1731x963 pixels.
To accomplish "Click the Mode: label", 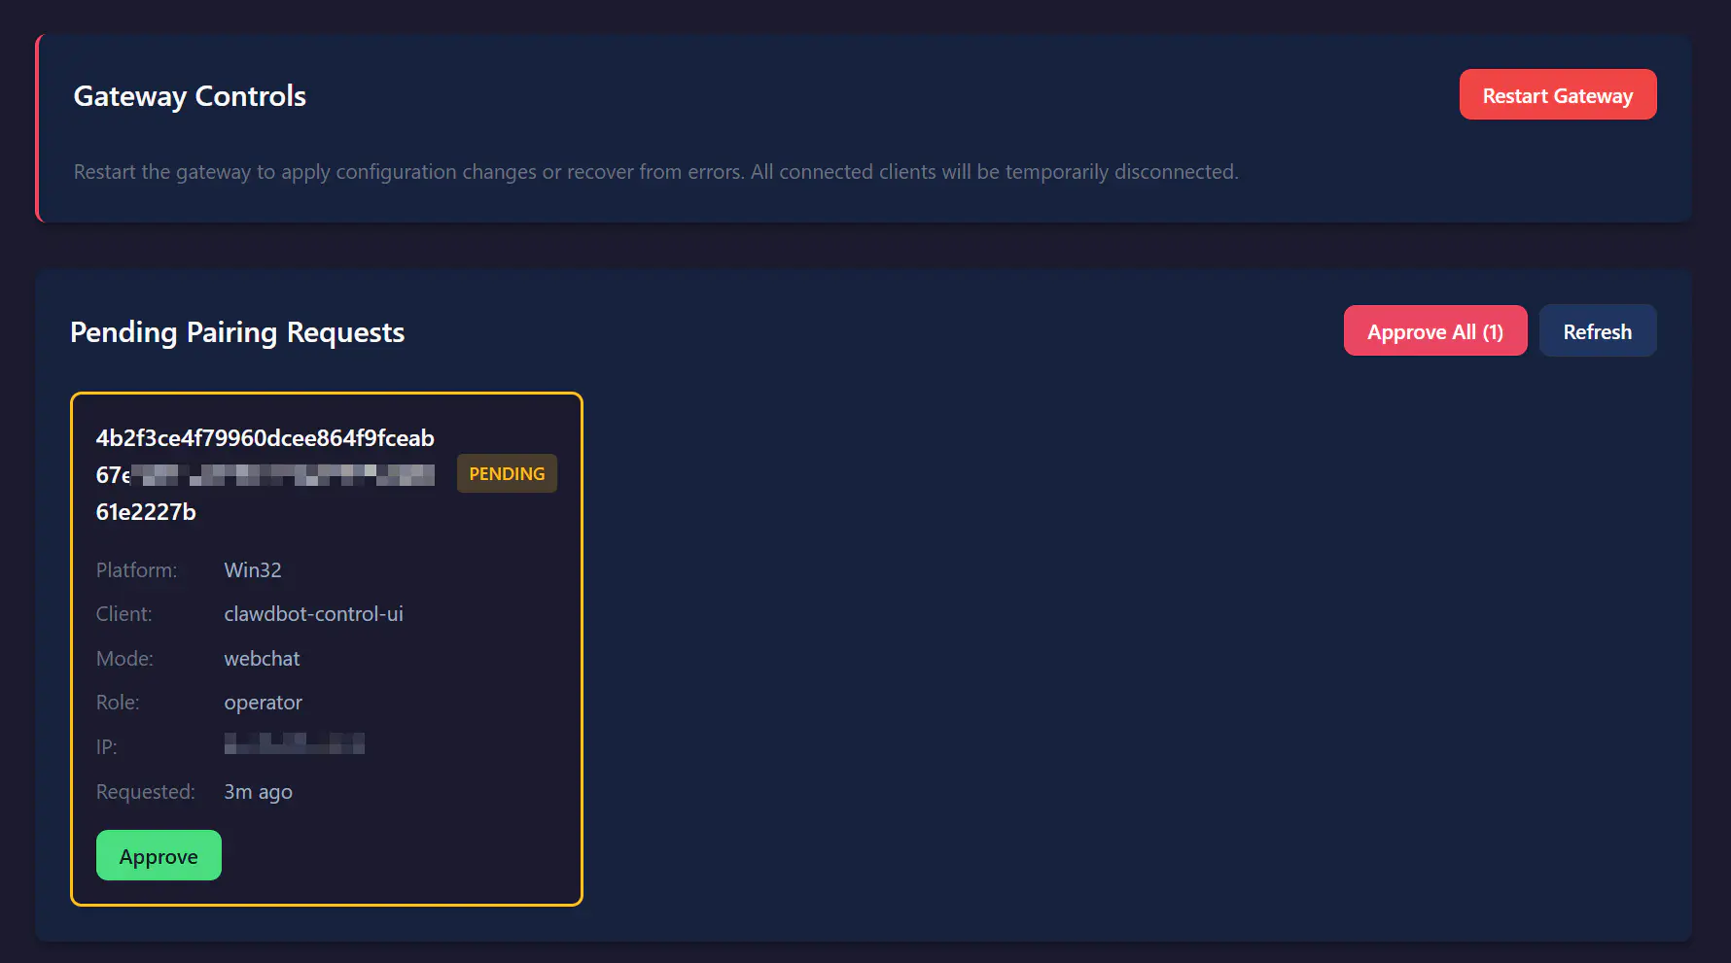I will [x=124, y=659].
